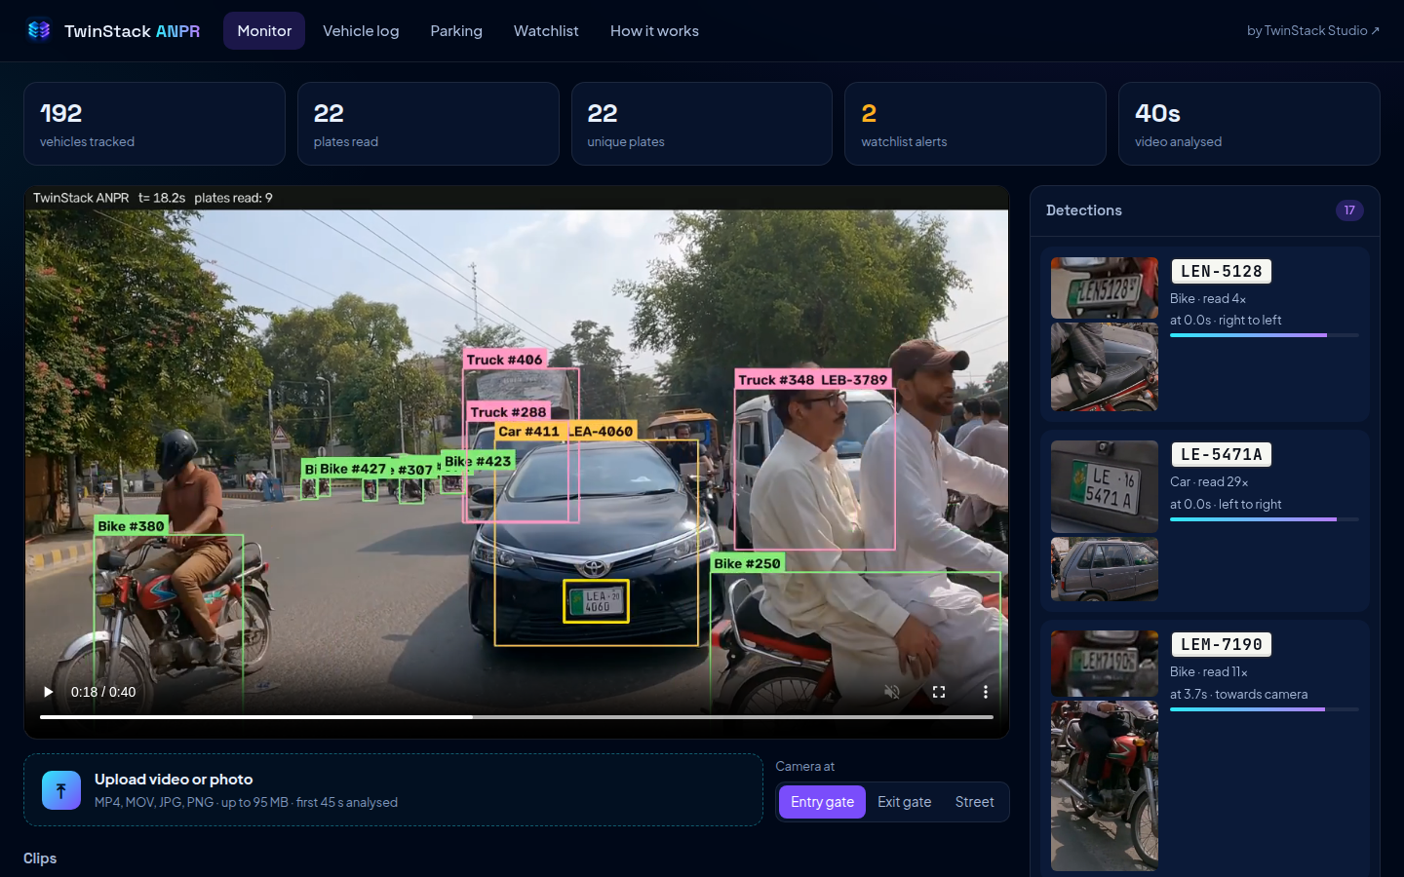1404x877 pixels.
Task: Open the LEN-5128 plate crop thumbnail
Action: pos(1105,287)
